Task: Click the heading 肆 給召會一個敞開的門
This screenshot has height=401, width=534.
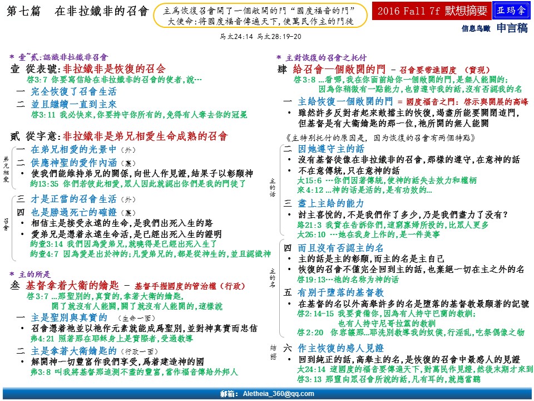Action: 333,69
